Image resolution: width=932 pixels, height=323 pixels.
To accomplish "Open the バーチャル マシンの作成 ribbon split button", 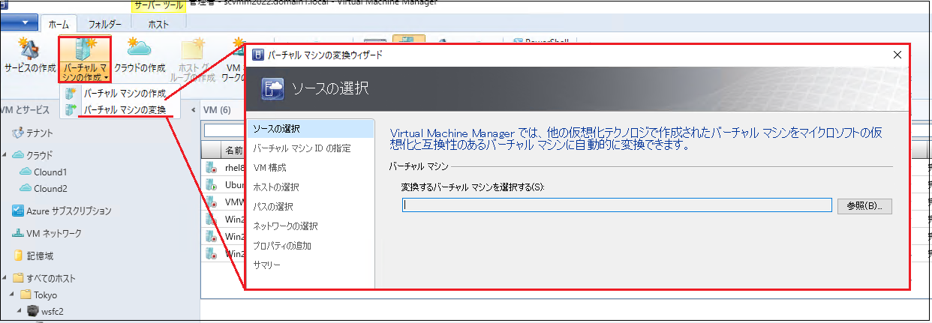I will (x=85, y=59).
